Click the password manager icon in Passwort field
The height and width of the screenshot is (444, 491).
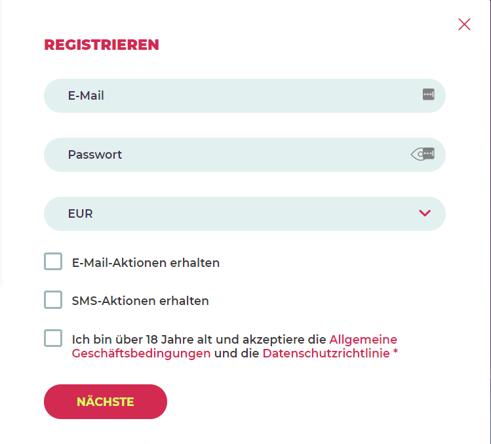(x=428, y=153)
